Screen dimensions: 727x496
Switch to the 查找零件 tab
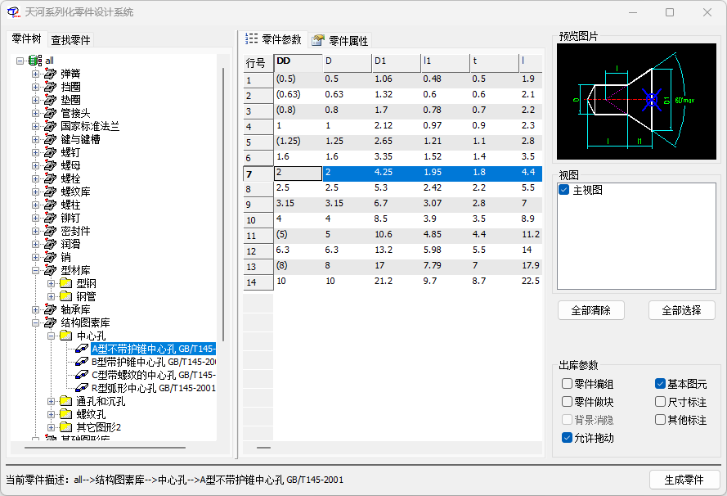pyautogui.click(x=70, y=40)
